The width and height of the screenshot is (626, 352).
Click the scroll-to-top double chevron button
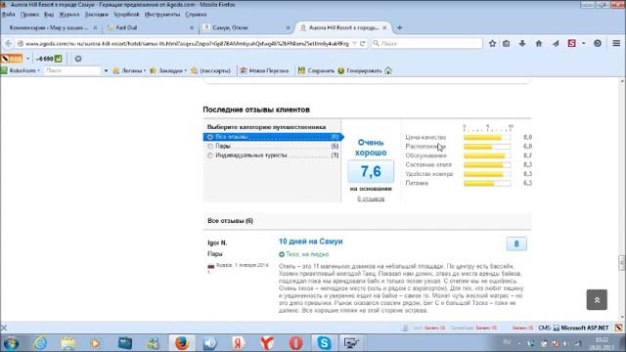click(x=597, y=300)
